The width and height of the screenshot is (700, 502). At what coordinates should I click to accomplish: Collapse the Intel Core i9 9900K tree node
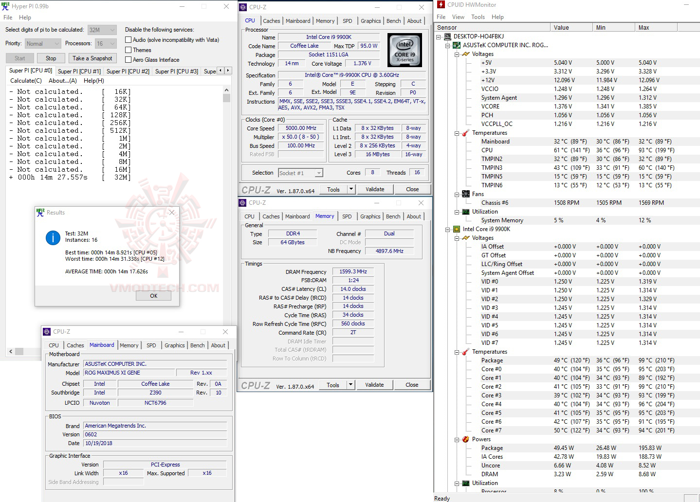pyautogui.click(x=449, y=229)
